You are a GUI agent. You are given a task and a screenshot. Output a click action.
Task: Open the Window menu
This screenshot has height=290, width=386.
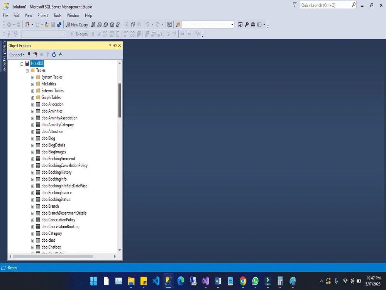tap(73, 15)
